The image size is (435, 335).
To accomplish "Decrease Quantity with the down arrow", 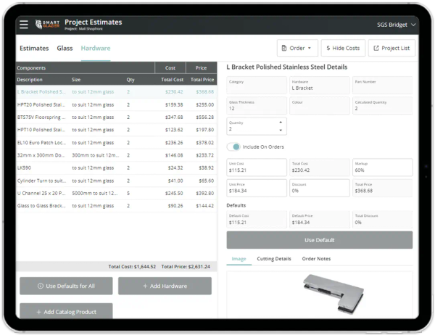I will coord(281,131).
